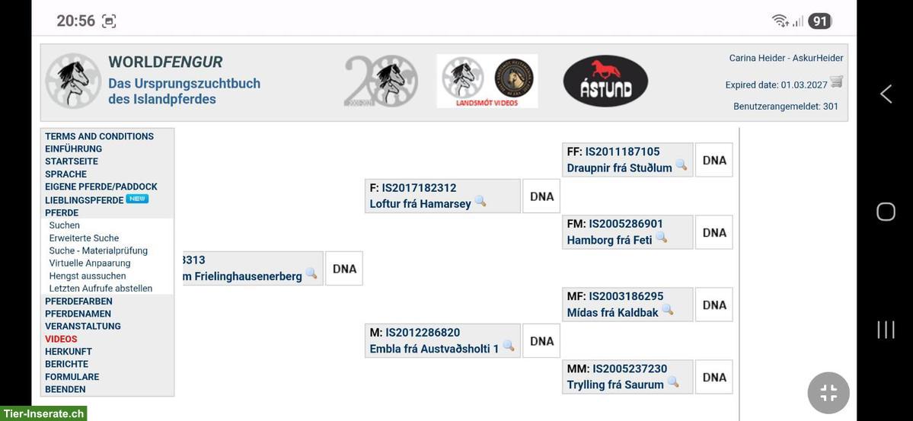Select Erweiterte Suche in the sidebar
Viewport: 913px width, 421px height.
click(84, 238)
